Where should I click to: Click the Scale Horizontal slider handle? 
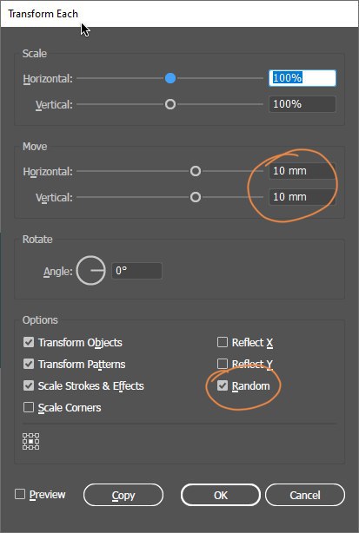(x=170, y=78)
